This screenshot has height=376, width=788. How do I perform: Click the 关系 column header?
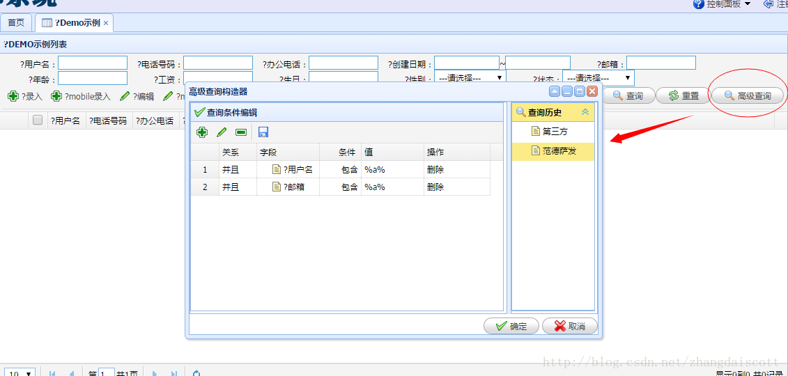(x=238, y=152)
